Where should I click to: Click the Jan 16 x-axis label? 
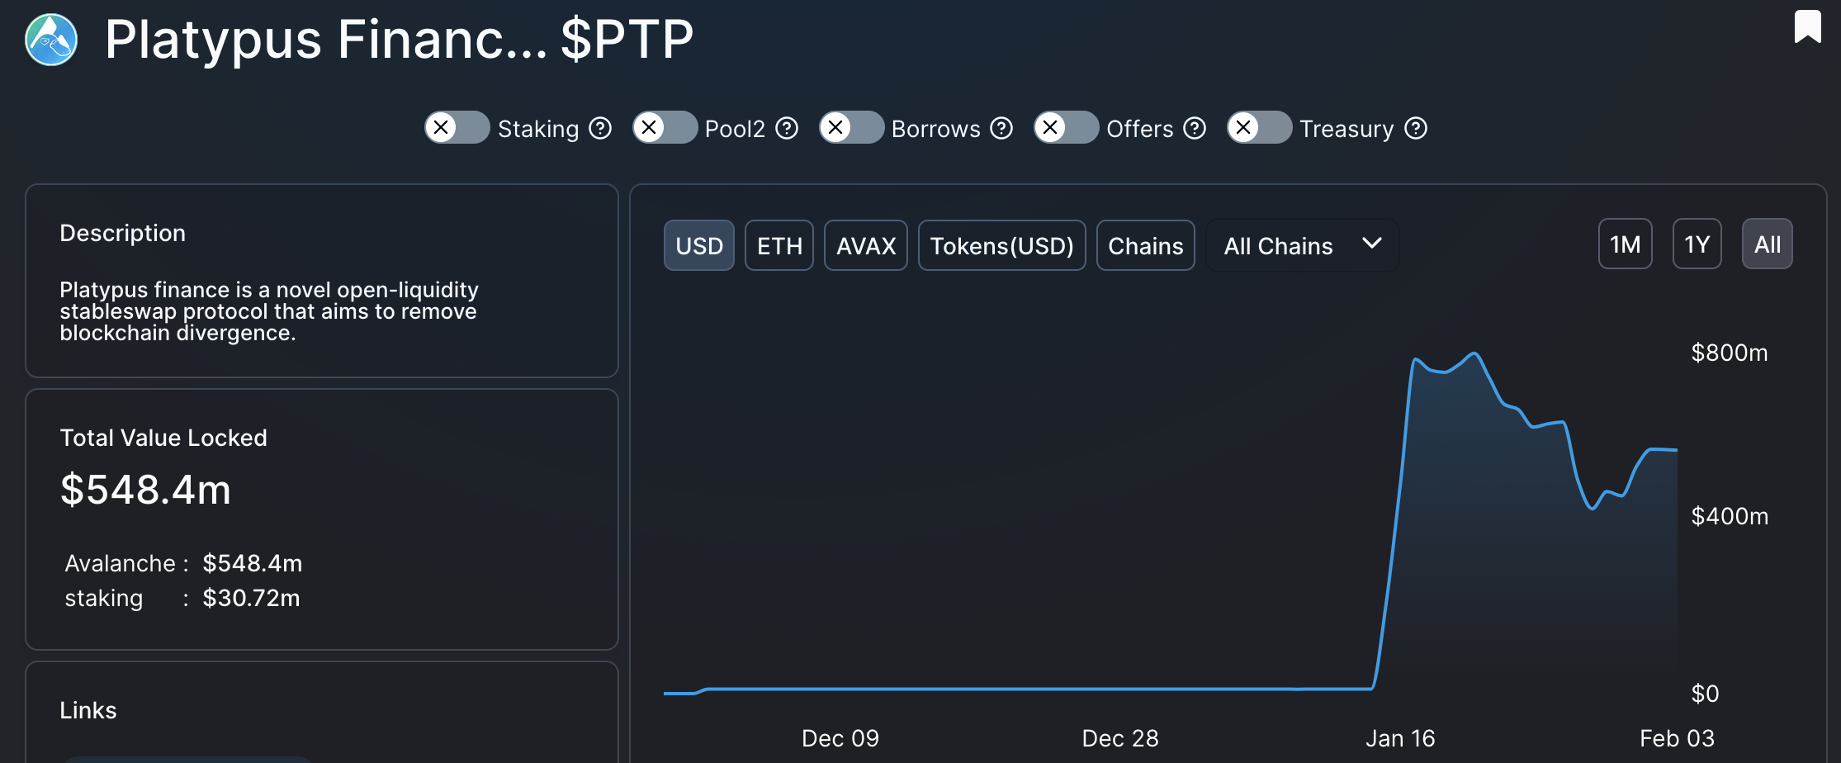point(1400,738)
